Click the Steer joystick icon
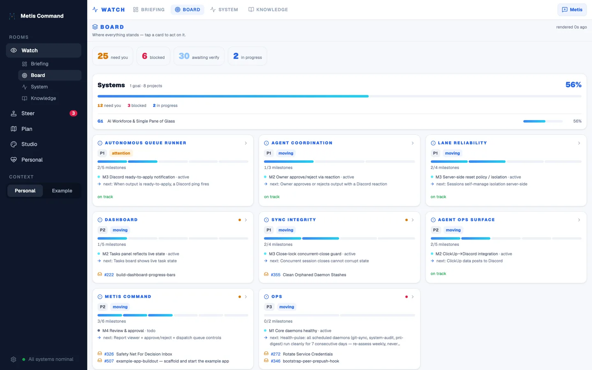 pyautogui.click(x=14, y=113)
